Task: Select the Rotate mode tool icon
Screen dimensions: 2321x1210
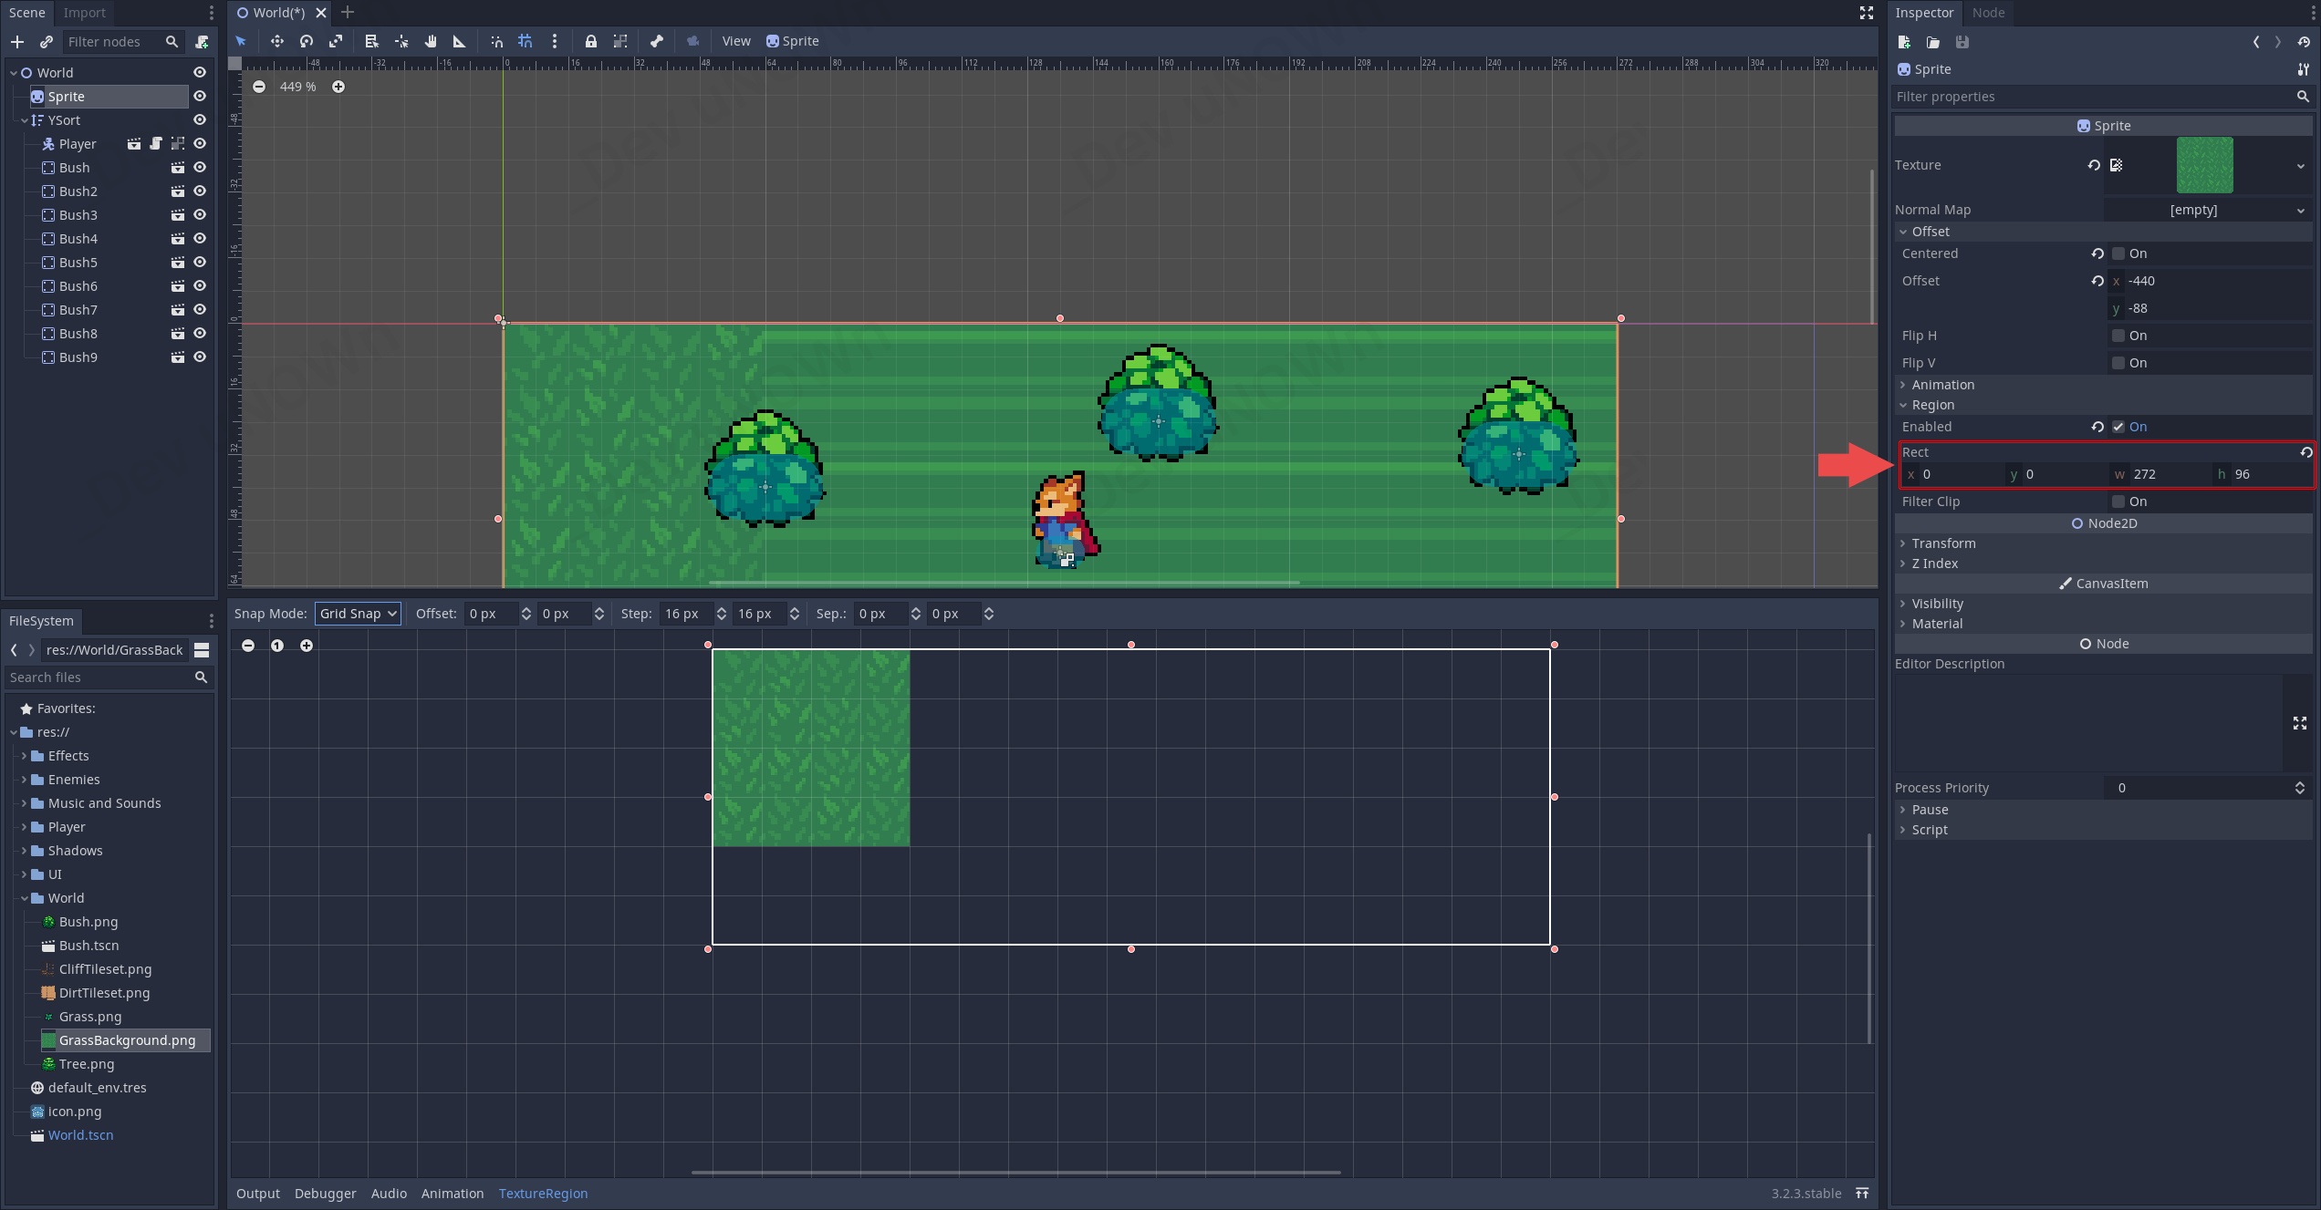Action: pyautogui.click(x=307, y=41)
